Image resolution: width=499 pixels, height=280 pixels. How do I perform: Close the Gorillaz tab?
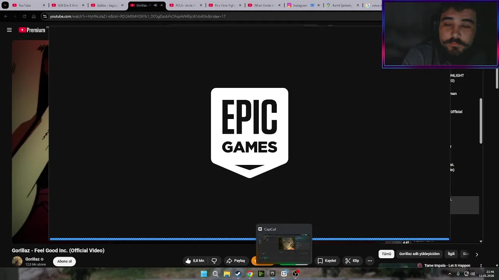tap(162, 5)
